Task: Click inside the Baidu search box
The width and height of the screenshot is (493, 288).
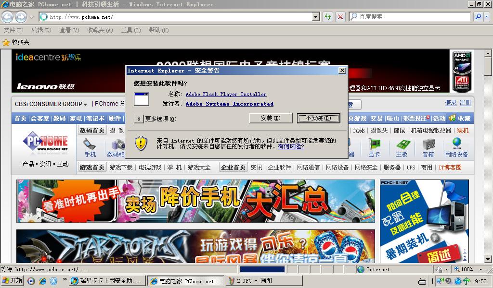Action: pyautogui.click(x=410, y=17)
